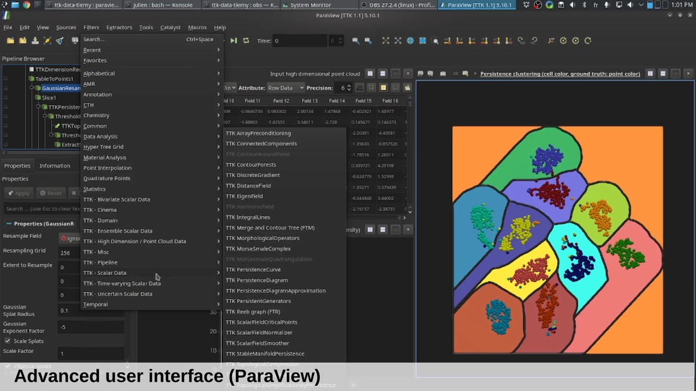696x391 pixels.
Task: Set view direction to -X
Action: pyautogui.click(x=460, y=41)
